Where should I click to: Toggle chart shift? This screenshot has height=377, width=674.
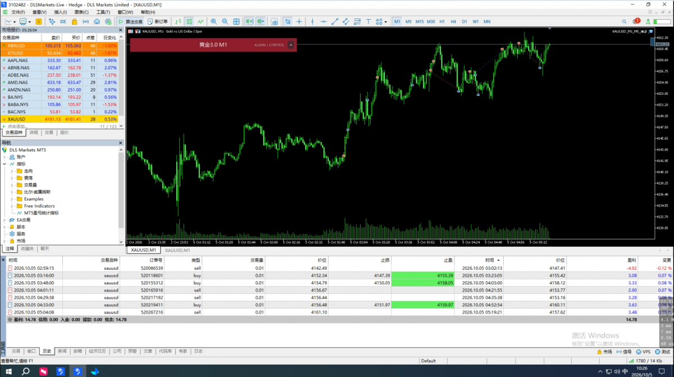[261, 21]
